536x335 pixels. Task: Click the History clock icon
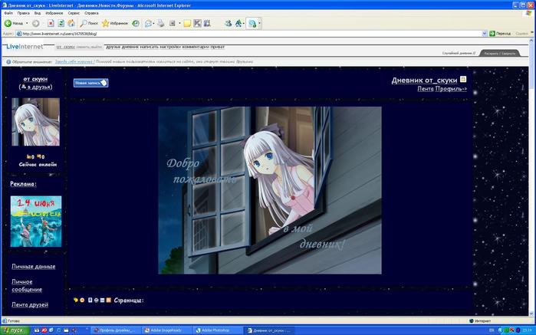(136, 23)
